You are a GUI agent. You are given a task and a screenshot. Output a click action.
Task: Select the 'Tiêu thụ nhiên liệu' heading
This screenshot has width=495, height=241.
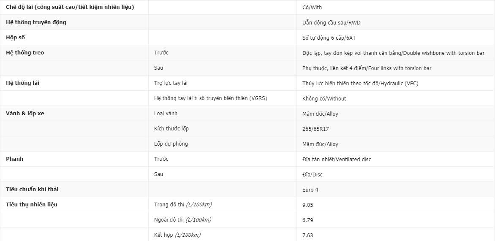click(32, 204)
